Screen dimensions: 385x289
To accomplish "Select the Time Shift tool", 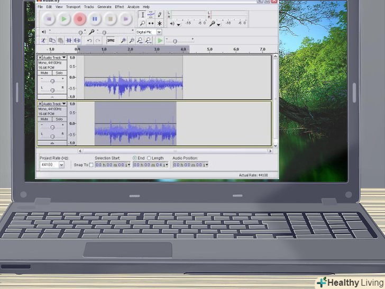I will pyautogui.click(x=151, y=23).
